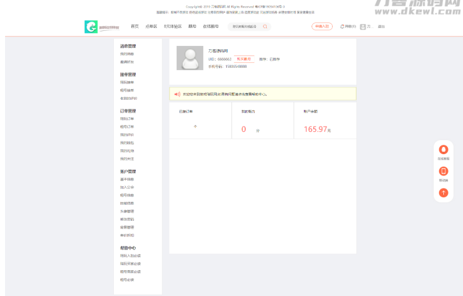Click the 订单管理 section heading
This screenshot has height=296, width=463.
click(128, 111)
